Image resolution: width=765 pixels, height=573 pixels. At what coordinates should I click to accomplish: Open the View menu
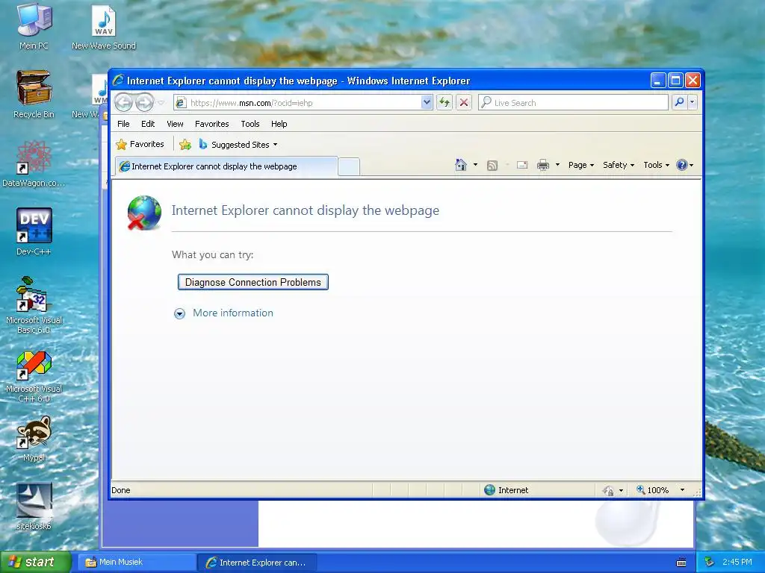click(175, 124)
